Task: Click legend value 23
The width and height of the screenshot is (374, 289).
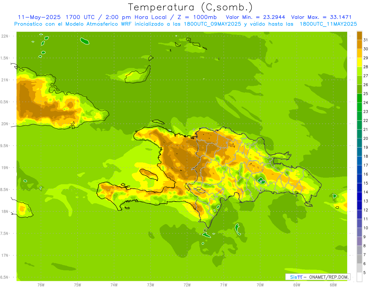Action: (x=366, y=112)
